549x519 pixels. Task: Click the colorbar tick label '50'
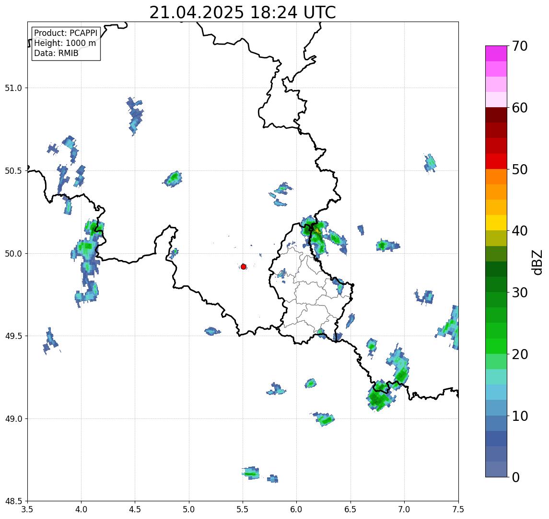(520, 169)
